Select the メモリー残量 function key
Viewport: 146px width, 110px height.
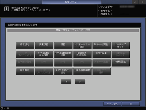[102, 63]
